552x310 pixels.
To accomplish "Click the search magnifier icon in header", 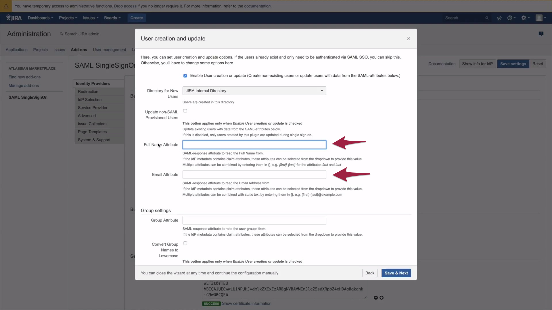I will click(487, 18).
